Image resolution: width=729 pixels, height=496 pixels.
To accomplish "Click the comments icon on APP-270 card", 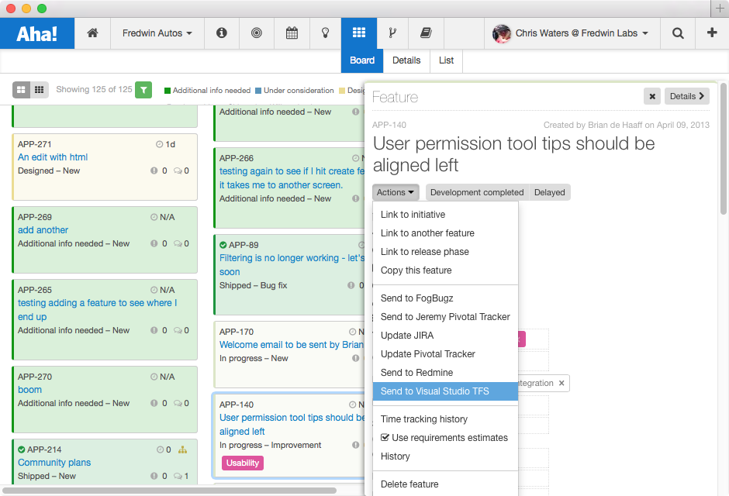I will coord(178,403).
